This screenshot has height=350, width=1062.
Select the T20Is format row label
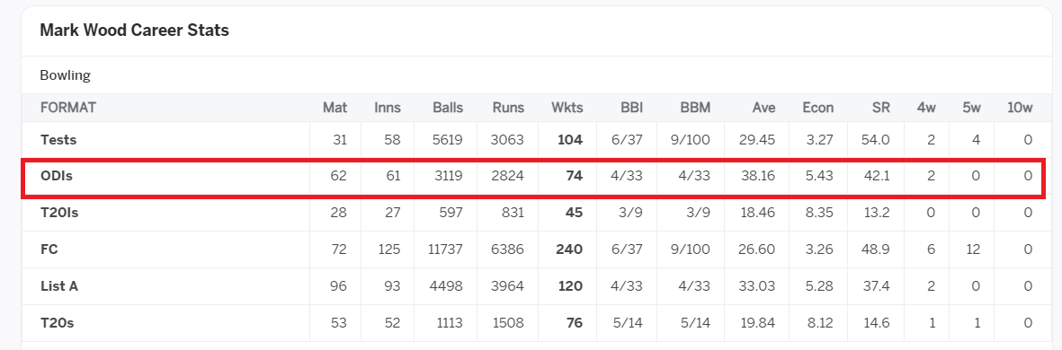point(59,213)
